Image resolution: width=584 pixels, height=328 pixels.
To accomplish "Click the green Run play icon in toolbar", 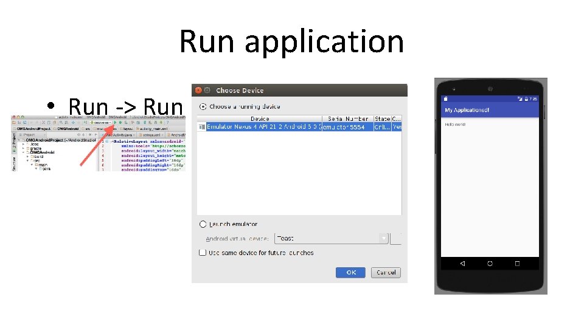I will coord(115,122).
